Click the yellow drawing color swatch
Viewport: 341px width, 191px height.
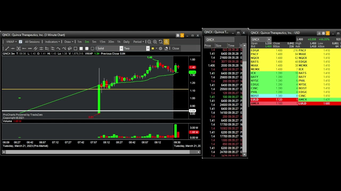coord(153,48)
